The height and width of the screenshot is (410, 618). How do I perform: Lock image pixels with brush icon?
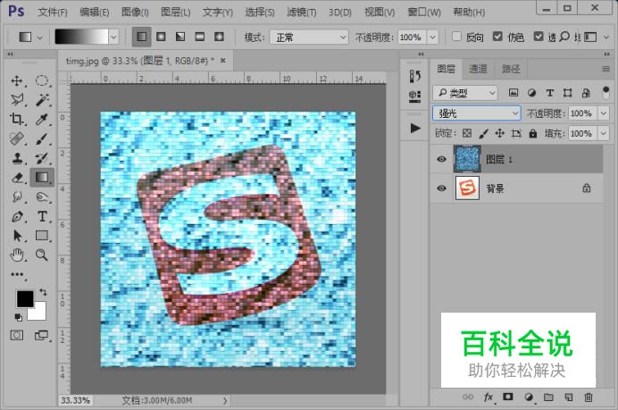point(483,133)
